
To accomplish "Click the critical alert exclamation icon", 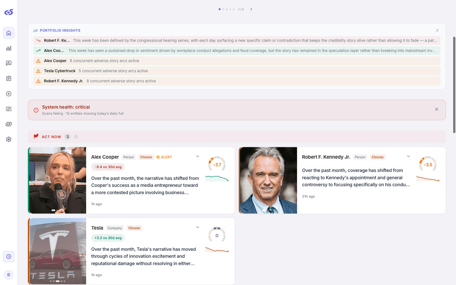I will point(36,110).
